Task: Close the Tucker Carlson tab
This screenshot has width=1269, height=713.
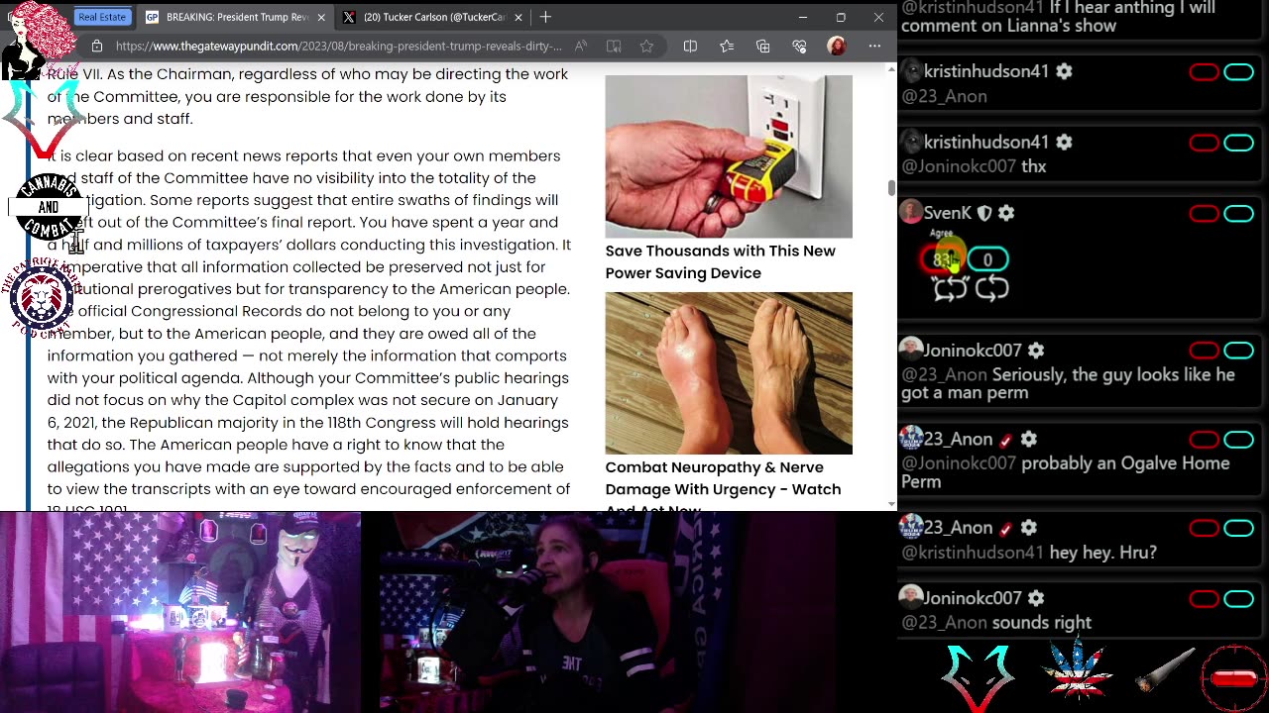Action: 518,17
